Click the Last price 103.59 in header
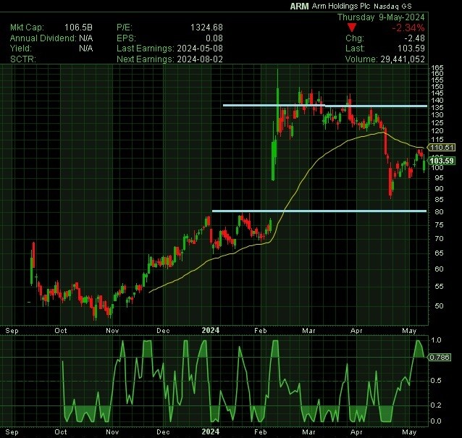This screenshot has height=438, width=462. click(x=411, y=49)
